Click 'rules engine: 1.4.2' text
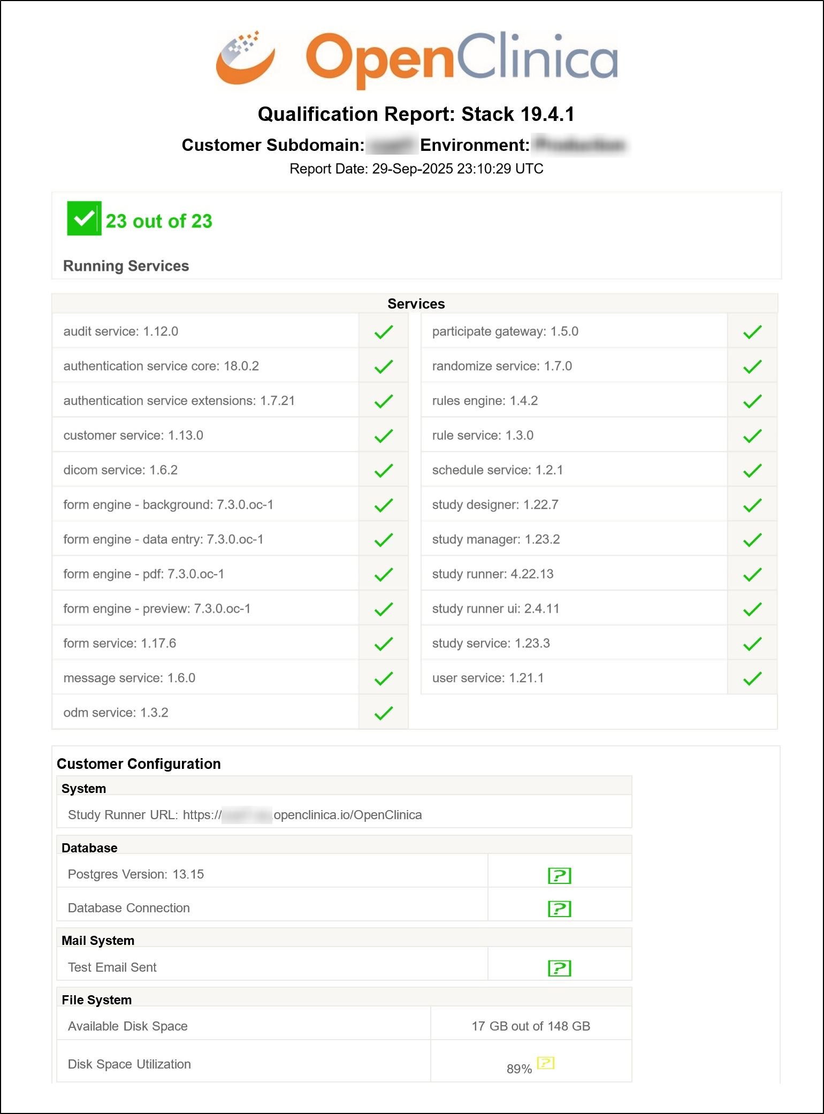824x1114 pixels. coord(485,401)
